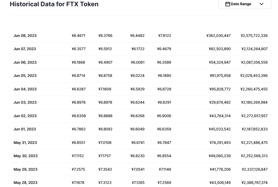Click the ¥2,337,126,847 market cap for May 29
This screenshot has width=278, height=187.
pos(255,169)
